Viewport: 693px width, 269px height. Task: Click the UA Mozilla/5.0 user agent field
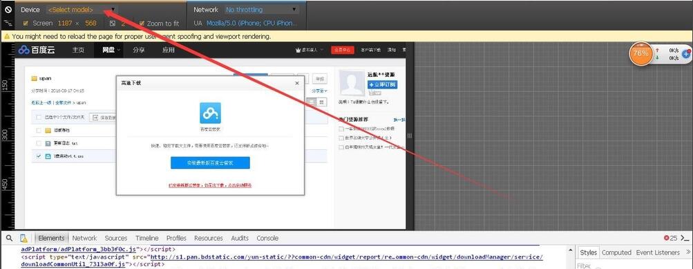point(253,23)
